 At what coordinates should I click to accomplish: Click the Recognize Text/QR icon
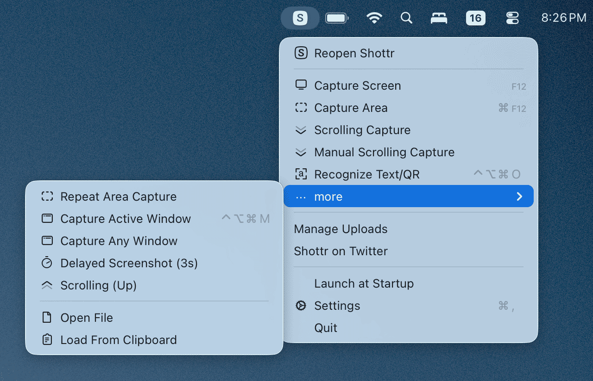coord(301,174)
